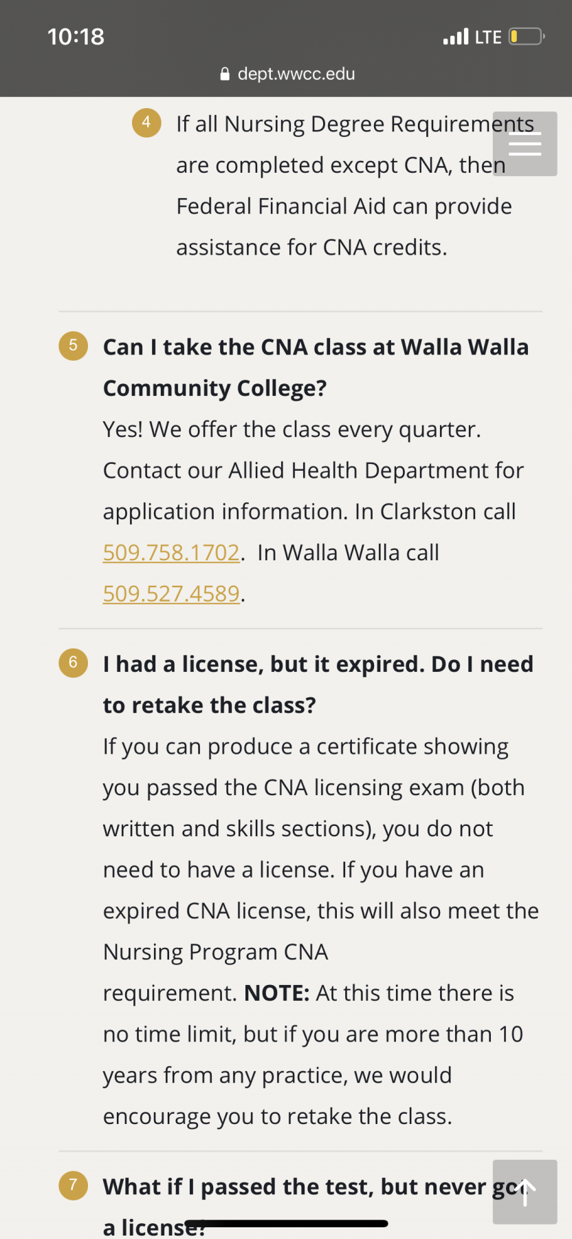
Task: Tap the battery indicator in status bar
Action: (x=527, y=36)
